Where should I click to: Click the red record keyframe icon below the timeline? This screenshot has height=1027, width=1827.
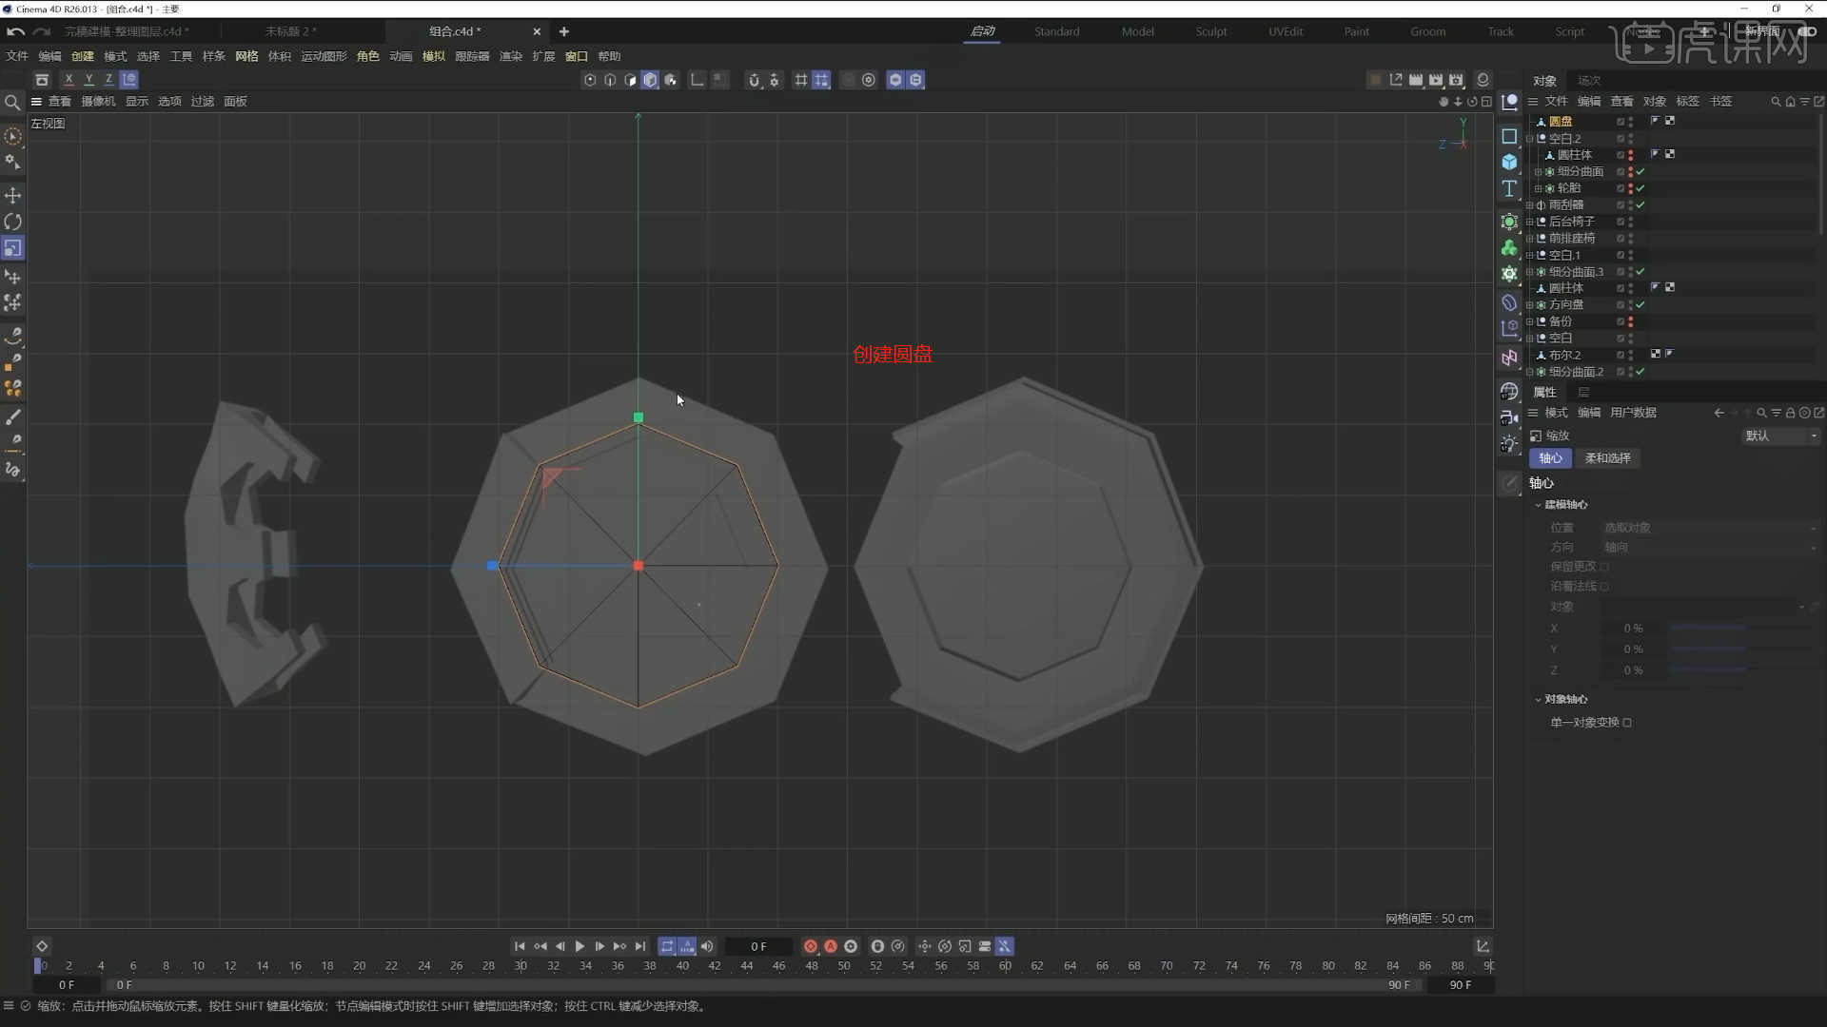810,946
